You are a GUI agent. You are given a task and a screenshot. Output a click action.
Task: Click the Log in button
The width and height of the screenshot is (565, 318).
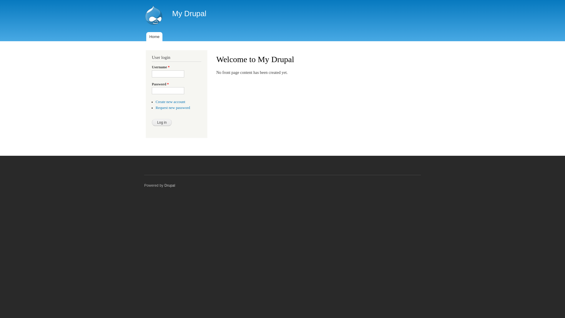[x=162, y=122]
